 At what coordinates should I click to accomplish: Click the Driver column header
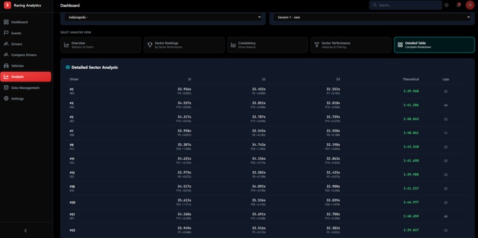pos(74,79)
